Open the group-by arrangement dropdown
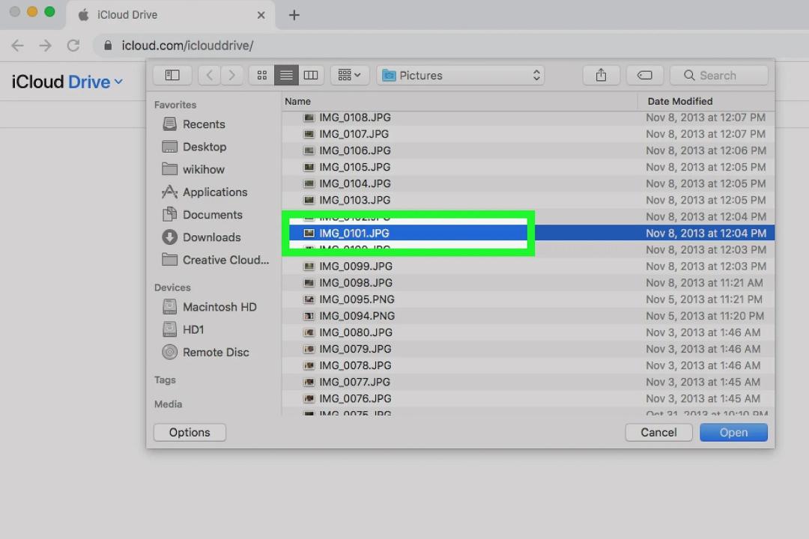The width and height of the screenshot is (809, 539). tap(349, 76)
